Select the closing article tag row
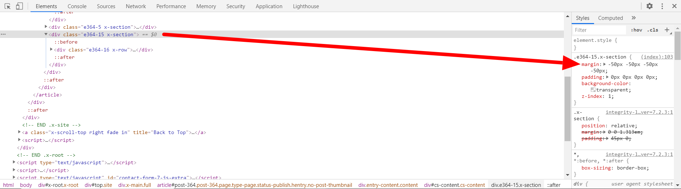681x189 pixels. tap(47, 95)
